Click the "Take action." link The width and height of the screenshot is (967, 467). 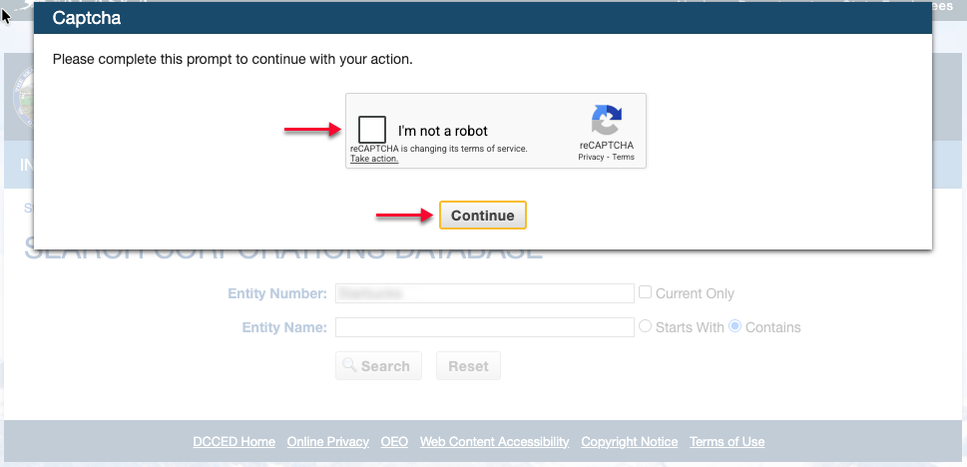coord(374,159)
